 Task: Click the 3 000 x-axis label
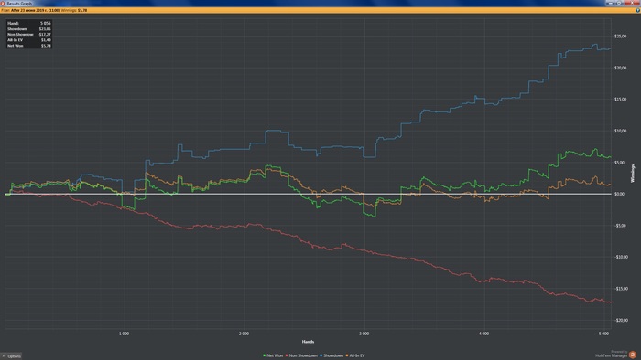(x=364, y=334)
